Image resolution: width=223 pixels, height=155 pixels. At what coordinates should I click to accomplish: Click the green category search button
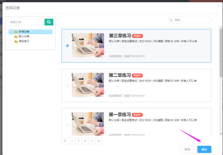(49, 22)
